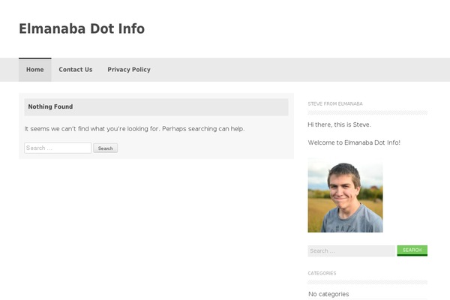Click the STEVE FROM ELMANABA widget title
The width and height of the screenshot is (450, 300).
click(335, 104)
